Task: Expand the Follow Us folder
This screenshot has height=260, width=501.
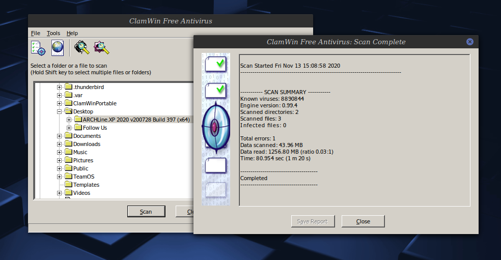Action: click(69, 128)
